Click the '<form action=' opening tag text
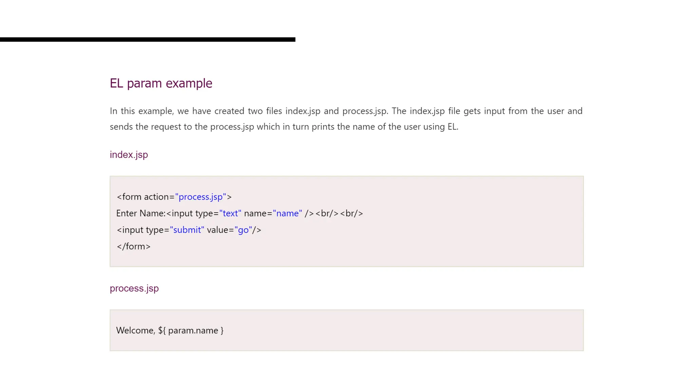Image resolution: width=695 pixels, height=391 pixels. coord(145,197)
